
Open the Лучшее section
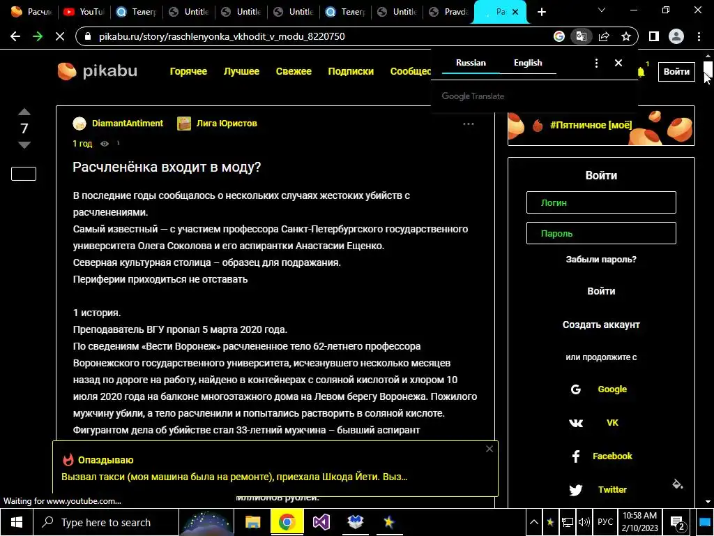241,72
